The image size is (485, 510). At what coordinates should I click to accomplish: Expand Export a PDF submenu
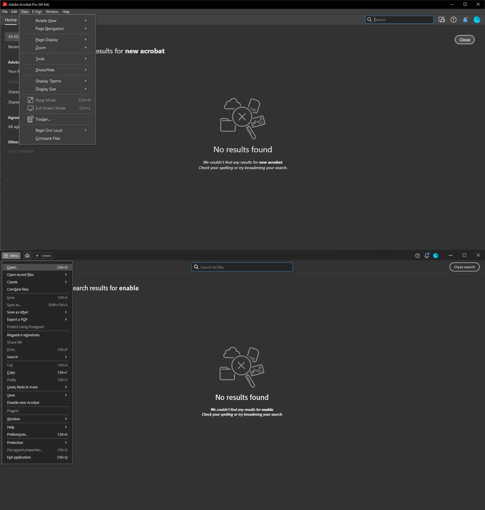click(x=37, y=319)
